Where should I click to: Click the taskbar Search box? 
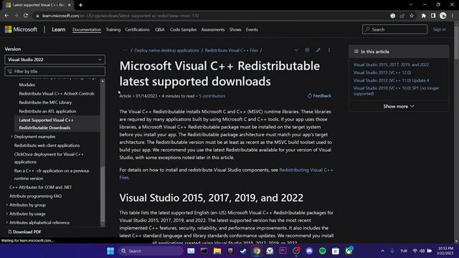151,251
